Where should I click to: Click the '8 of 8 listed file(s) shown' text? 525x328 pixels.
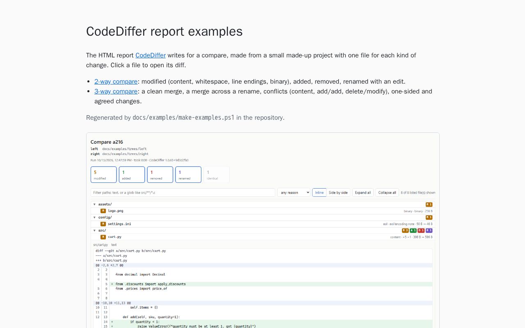(x=418, y=193)
